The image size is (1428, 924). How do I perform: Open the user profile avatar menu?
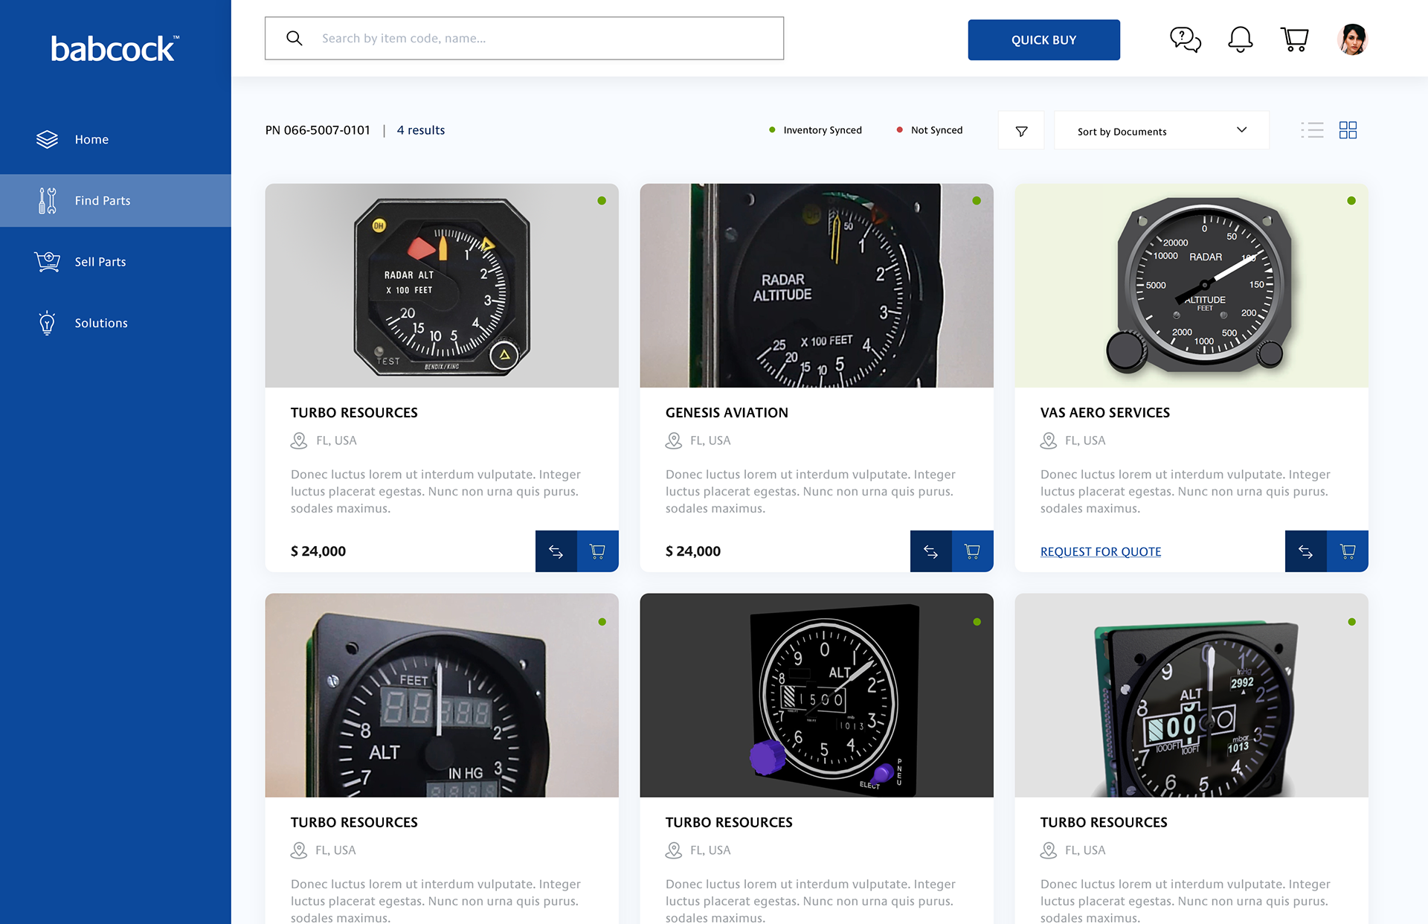pyautogui.click(x=1352, y=39)
